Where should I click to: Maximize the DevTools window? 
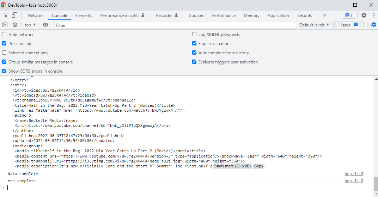pyautogui.click(x=355, y=5)
